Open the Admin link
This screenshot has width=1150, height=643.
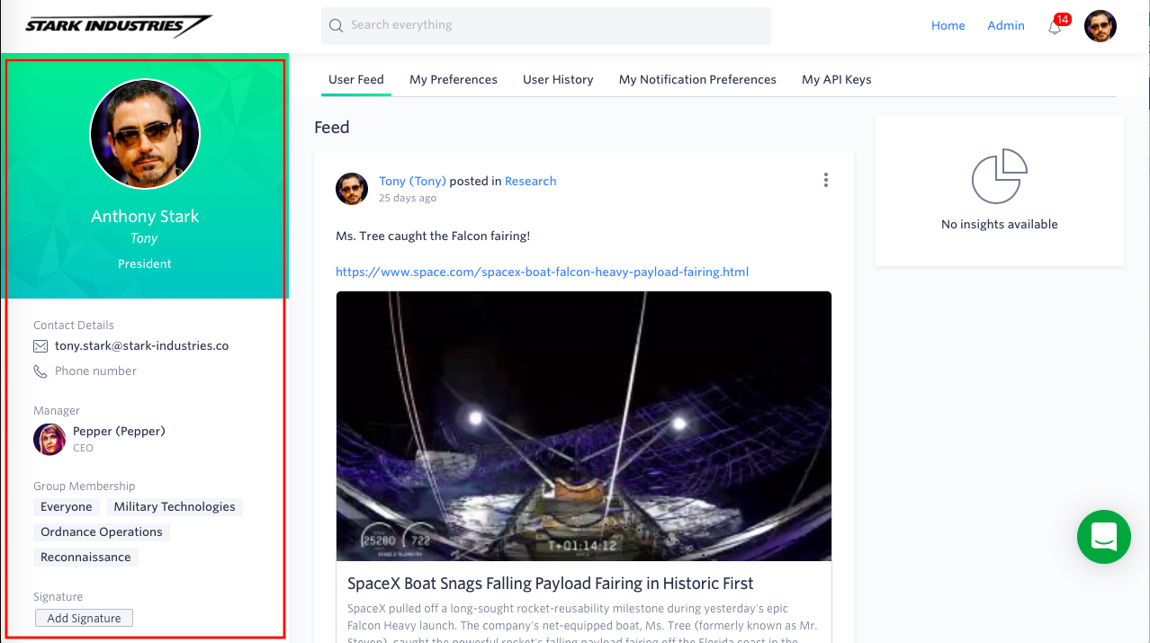[x=1006, y=25]
